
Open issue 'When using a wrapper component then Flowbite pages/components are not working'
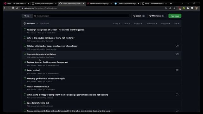[68, 95]
